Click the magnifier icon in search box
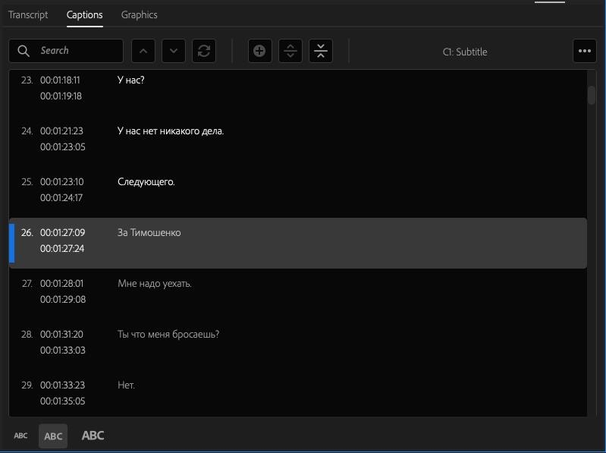Viewport: 606px width, 453px height. (24, 51)
